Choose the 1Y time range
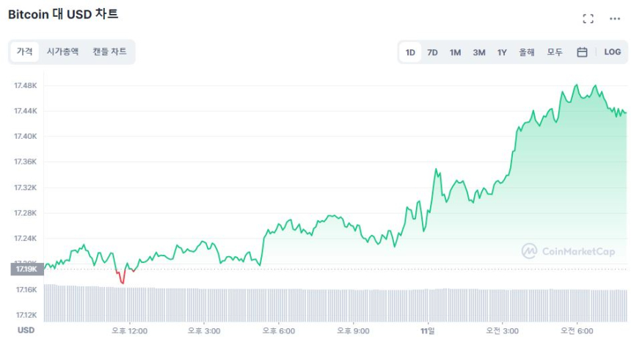 click(502, 52)
